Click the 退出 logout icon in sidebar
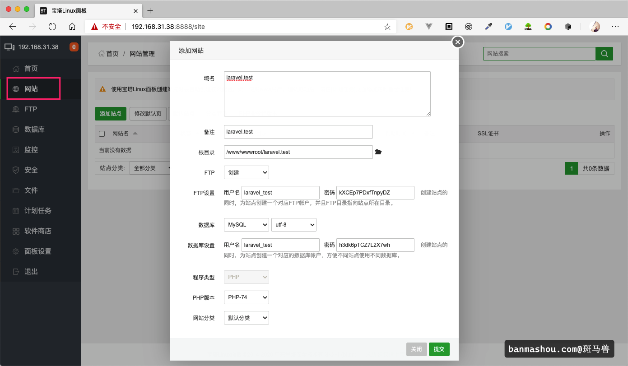 (x=16, y=272)
